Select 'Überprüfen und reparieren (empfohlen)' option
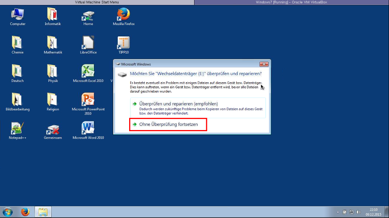389x218 pixels. click(x=178, y=104)
